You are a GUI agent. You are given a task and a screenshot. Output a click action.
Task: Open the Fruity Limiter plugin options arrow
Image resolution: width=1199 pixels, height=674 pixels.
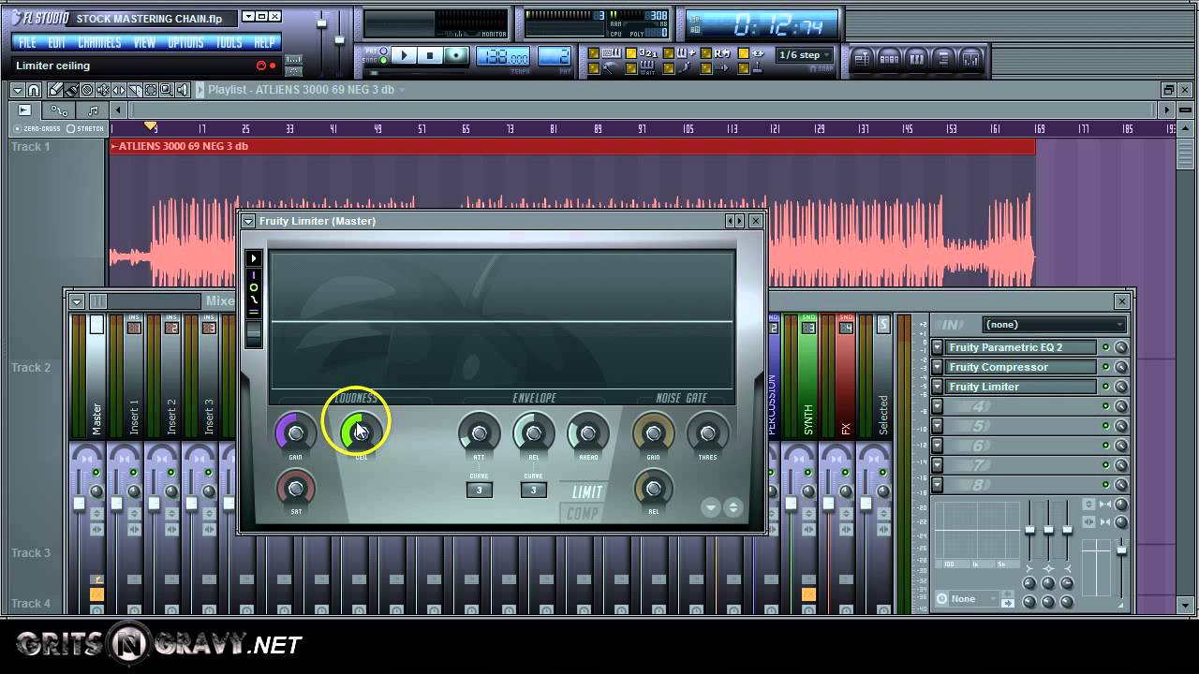[248, 221]
